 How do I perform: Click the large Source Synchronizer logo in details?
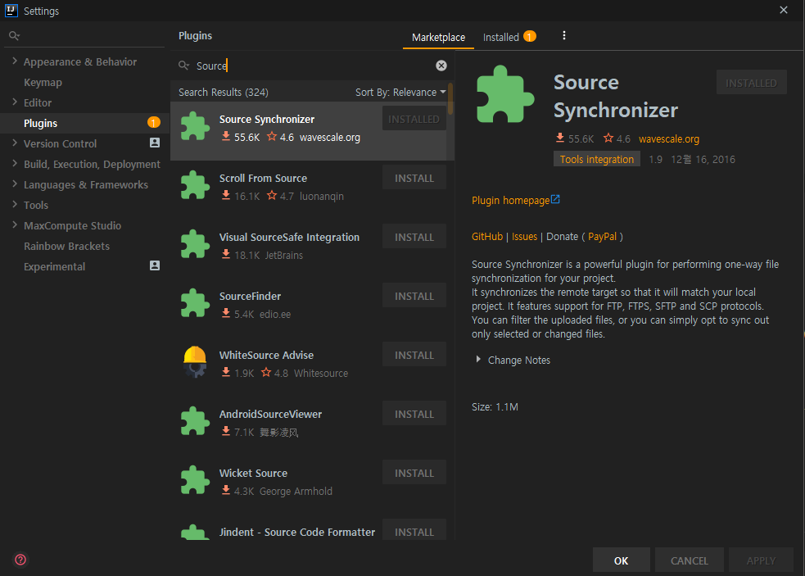click(505, 94)
